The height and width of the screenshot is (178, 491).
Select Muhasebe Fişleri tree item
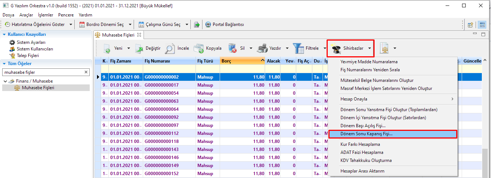tap(38, 88)
